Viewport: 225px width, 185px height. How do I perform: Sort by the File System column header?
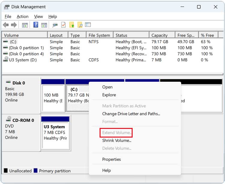tap(99, 35)
